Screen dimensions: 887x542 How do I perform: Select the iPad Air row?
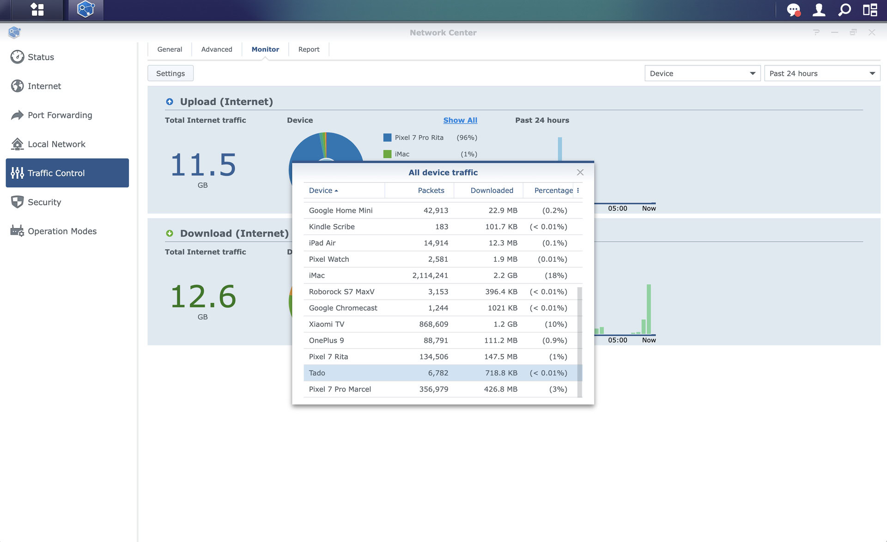[x=443, y=243]
